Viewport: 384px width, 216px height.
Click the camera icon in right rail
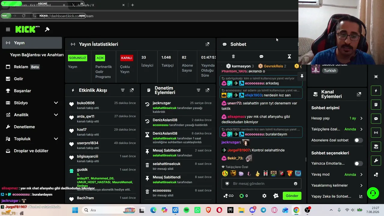click(x=376, y=147)
